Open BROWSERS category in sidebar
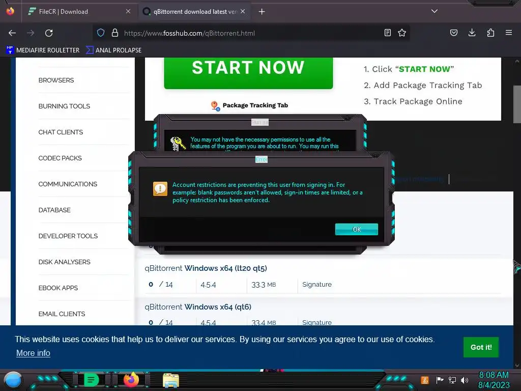The image size is (521, 391). click(x=56, y=80)
